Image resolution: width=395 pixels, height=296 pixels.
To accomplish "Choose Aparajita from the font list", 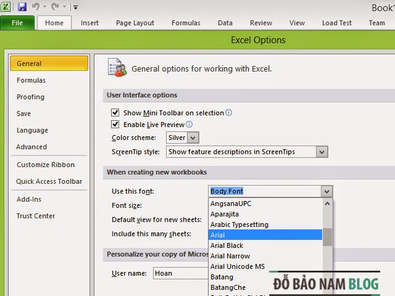I will point(265,214).
